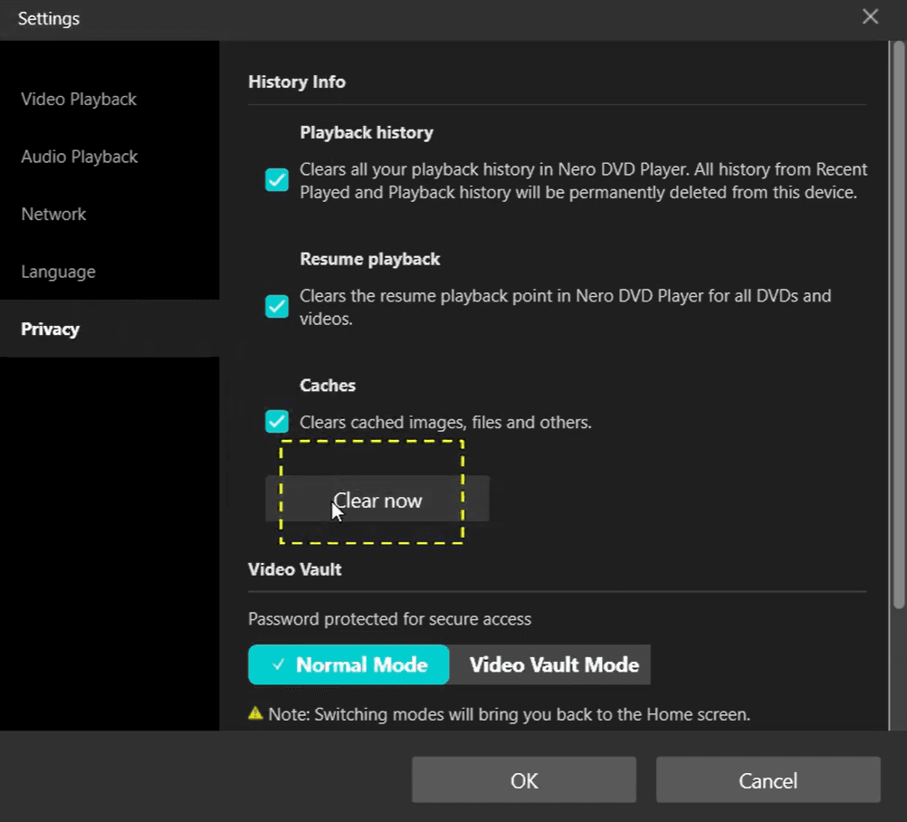Click the checkmark icon inside Normal Mode
Screen dimensions: 907x822
(x=278, y=664)
